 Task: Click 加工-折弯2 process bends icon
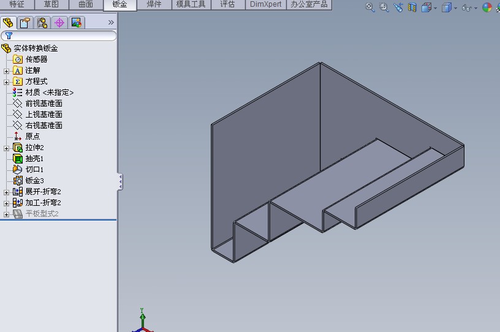click(x=18, y=203)
